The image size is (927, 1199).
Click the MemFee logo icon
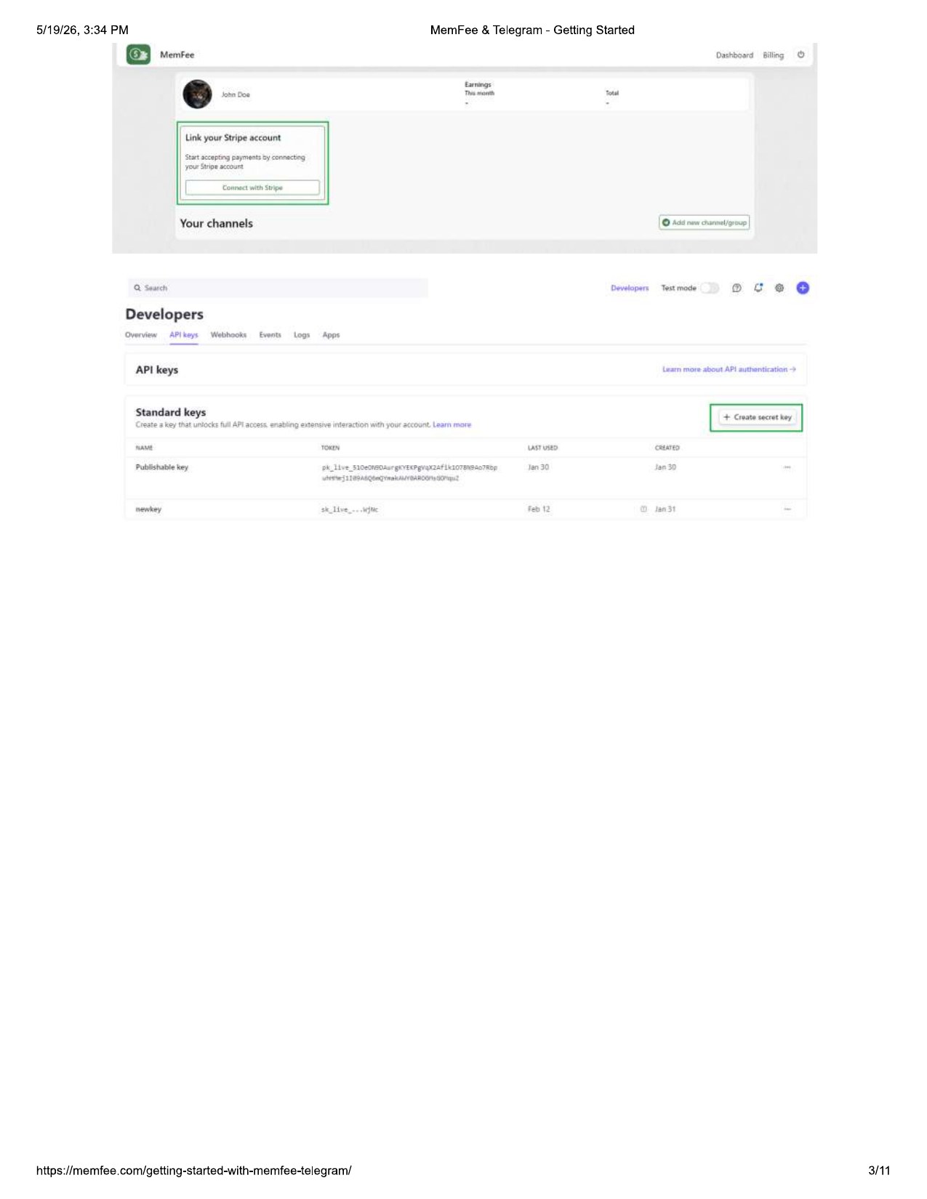tap(138, 54)
